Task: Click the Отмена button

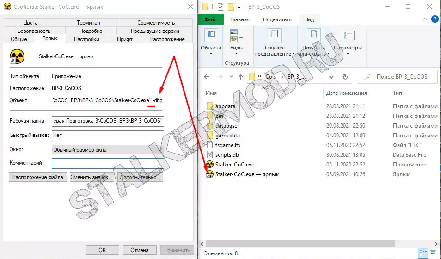Action: [140, 250]
